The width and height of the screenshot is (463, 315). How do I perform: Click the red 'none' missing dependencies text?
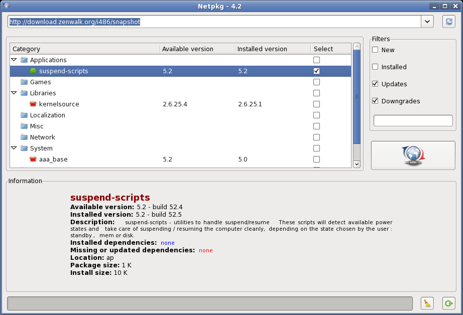205,250
